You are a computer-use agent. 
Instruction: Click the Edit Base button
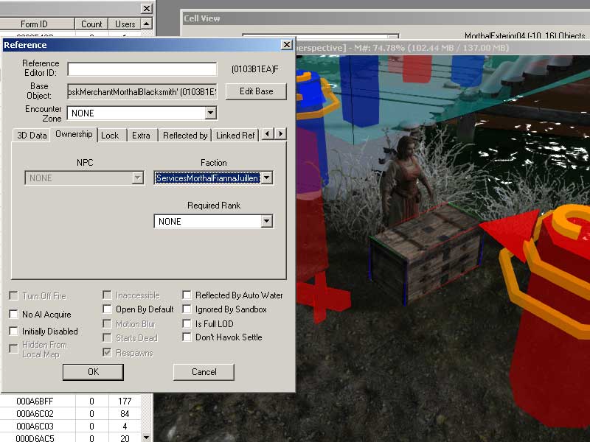coord(256,91)
